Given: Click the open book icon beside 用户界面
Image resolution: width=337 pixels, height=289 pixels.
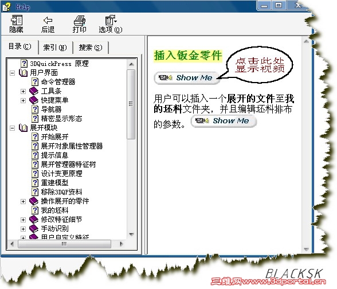Looking at the screenshot, I should pos(23,73).
